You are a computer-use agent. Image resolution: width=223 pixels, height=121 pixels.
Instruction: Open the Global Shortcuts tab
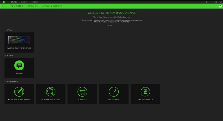[x=52, y=6]
